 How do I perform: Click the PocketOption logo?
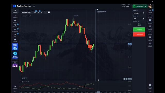point(22,6)
